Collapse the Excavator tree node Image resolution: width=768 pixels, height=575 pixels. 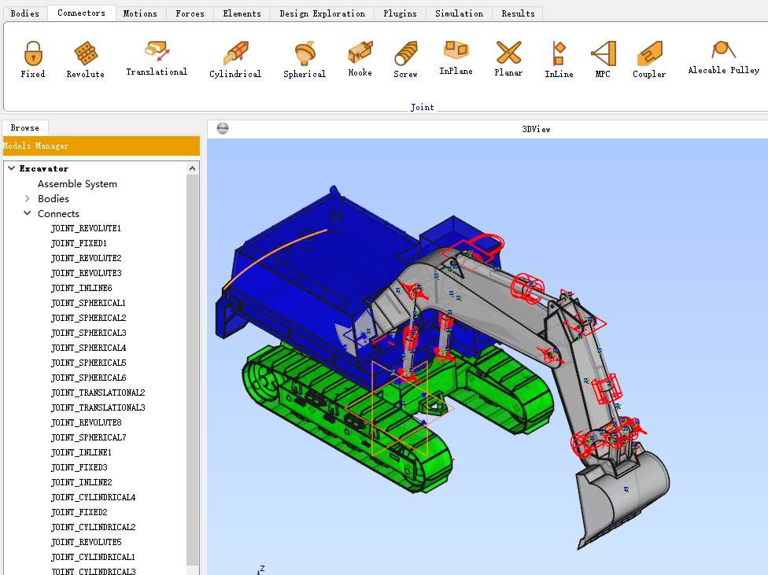pos(12,168)
